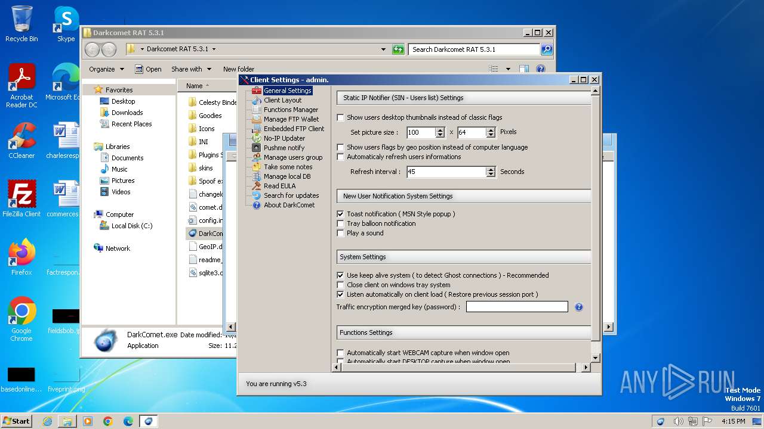Open Recycle Bin desktop icon
This screenshot has height=429, width=764.
21,24
